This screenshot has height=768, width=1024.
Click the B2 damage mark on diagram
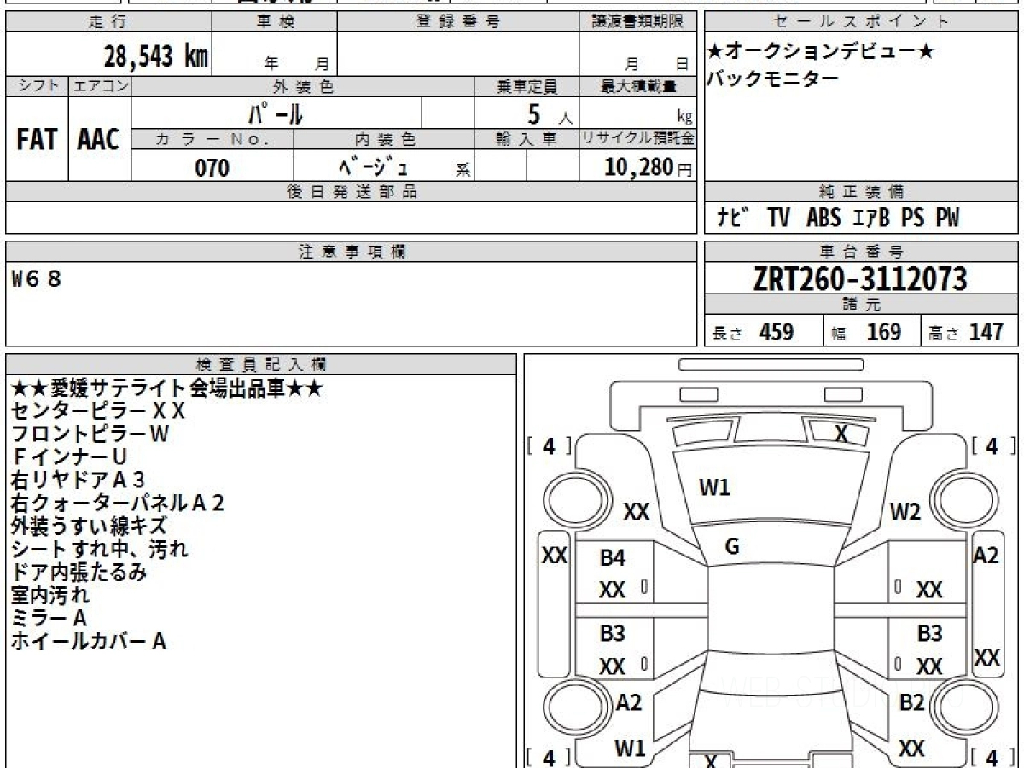[911, 702]
